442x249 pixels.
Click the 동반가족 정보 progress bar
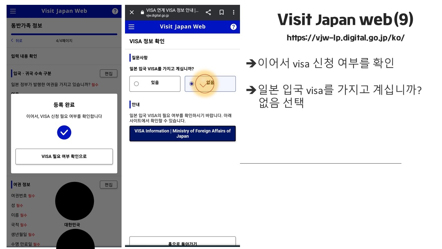click(x=64, y=34)
